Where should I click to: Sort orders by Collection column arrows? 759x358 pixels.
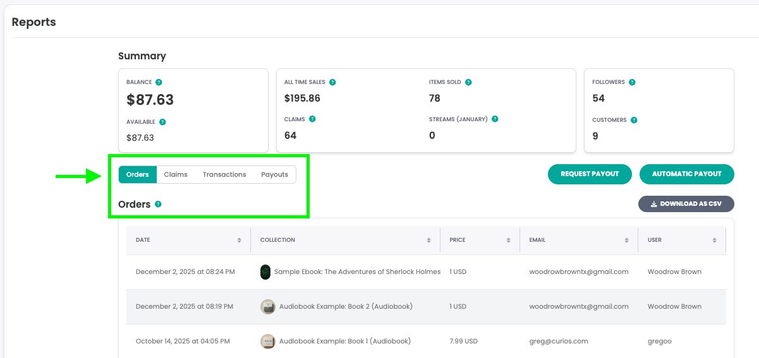429,241
